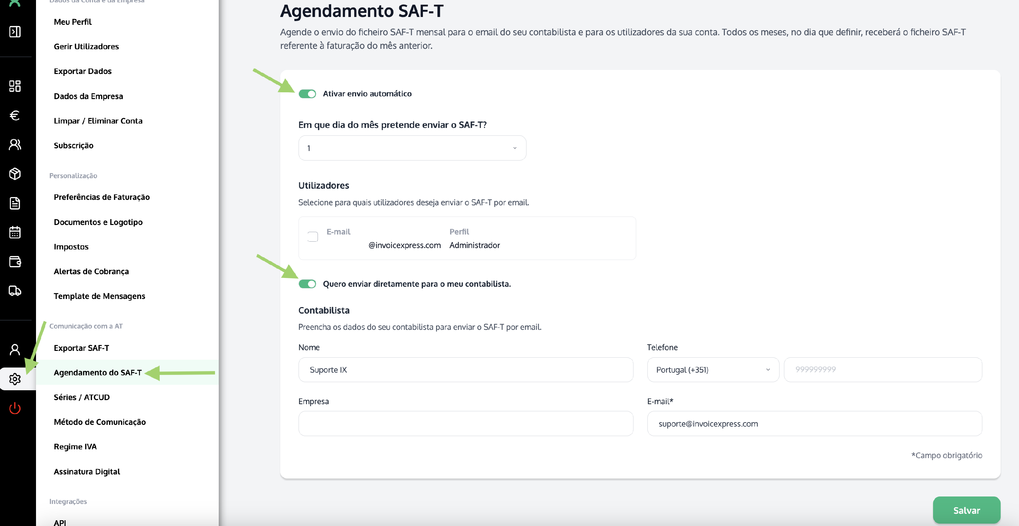Check the invoicexpress.com user checkbox
This screenshot has height=526, width=1019.
pyautogui.click(x=312, y=237)
